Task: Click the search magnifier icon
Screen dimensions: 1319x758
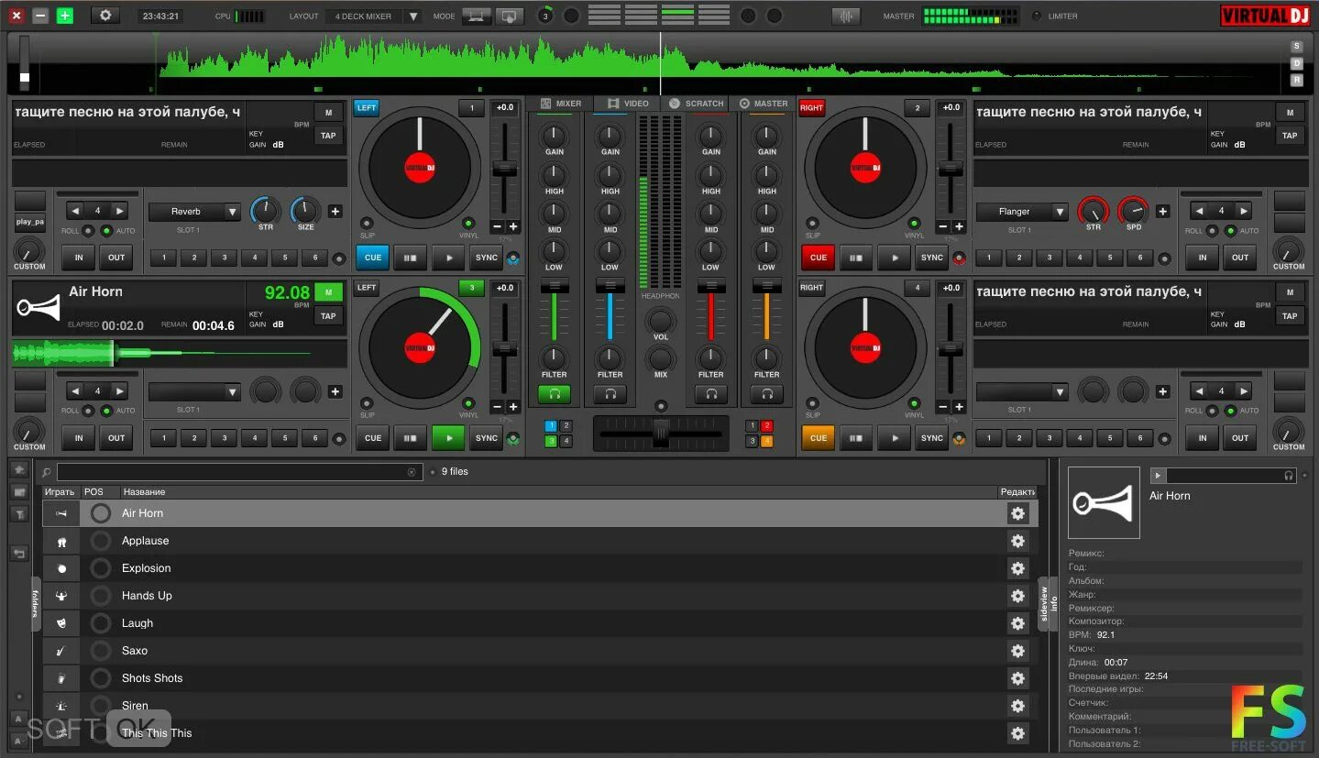Action: pos(47,472)
